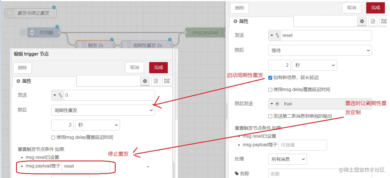
Task: Switch to 属性 tab in right panel
Action: [261, 22]
